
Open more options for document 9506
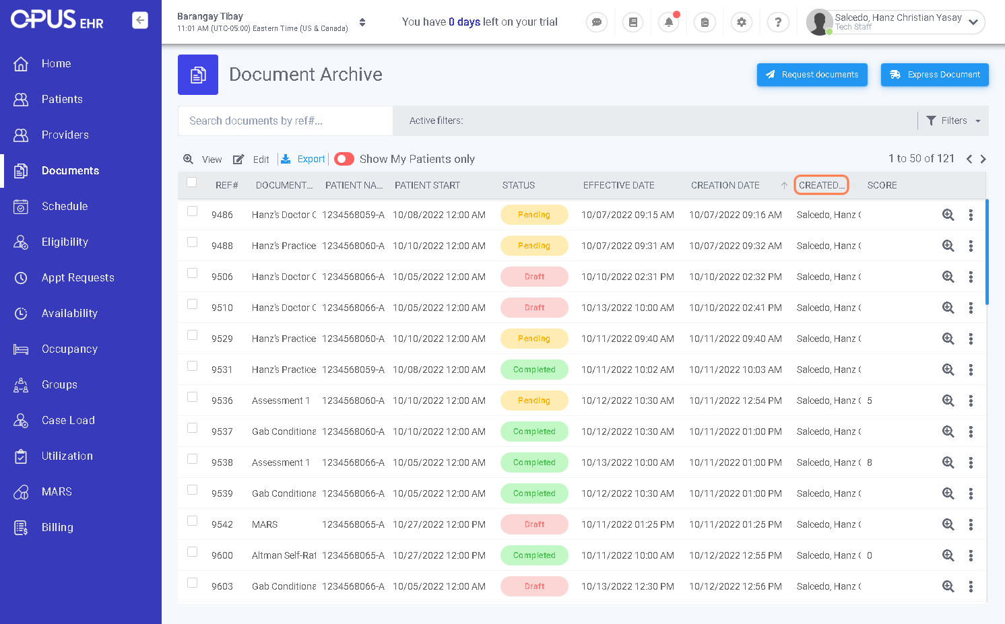(971, 277)
